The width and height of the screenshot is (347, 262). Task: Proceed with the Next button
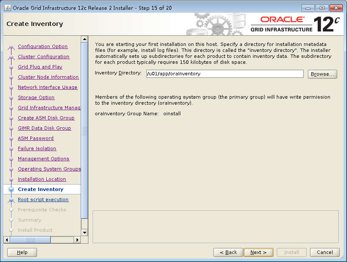(x=259, y=252)
